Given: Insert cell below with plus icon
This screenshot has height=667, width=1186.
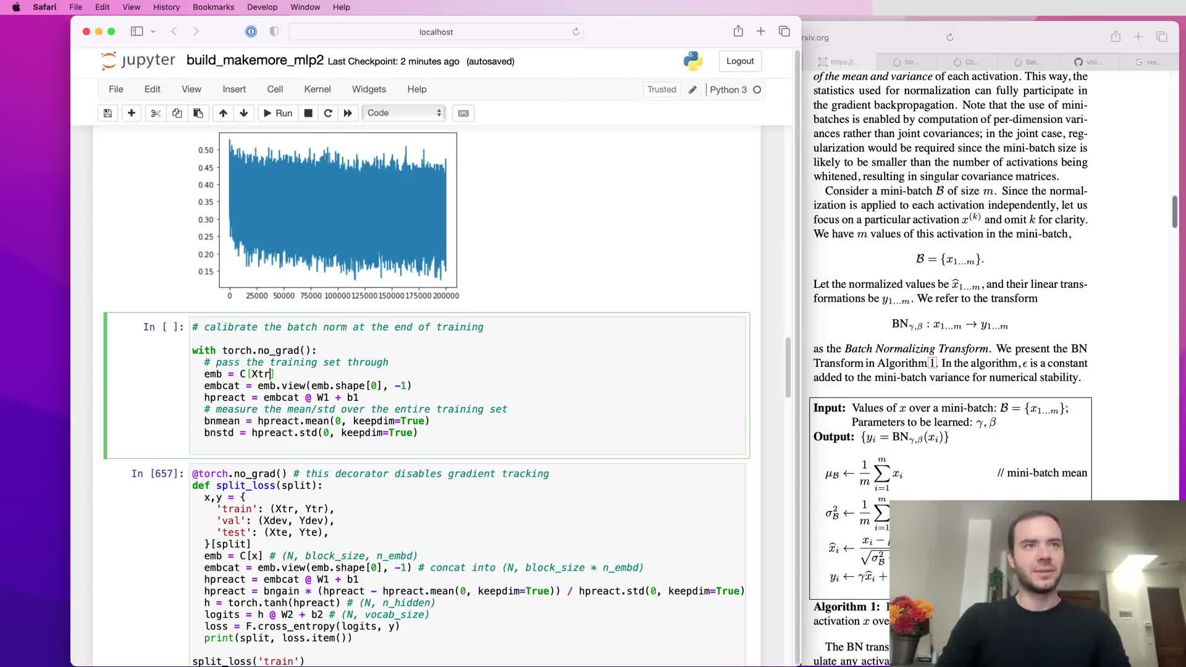Looking at the screenshot, I should [131, 113].
